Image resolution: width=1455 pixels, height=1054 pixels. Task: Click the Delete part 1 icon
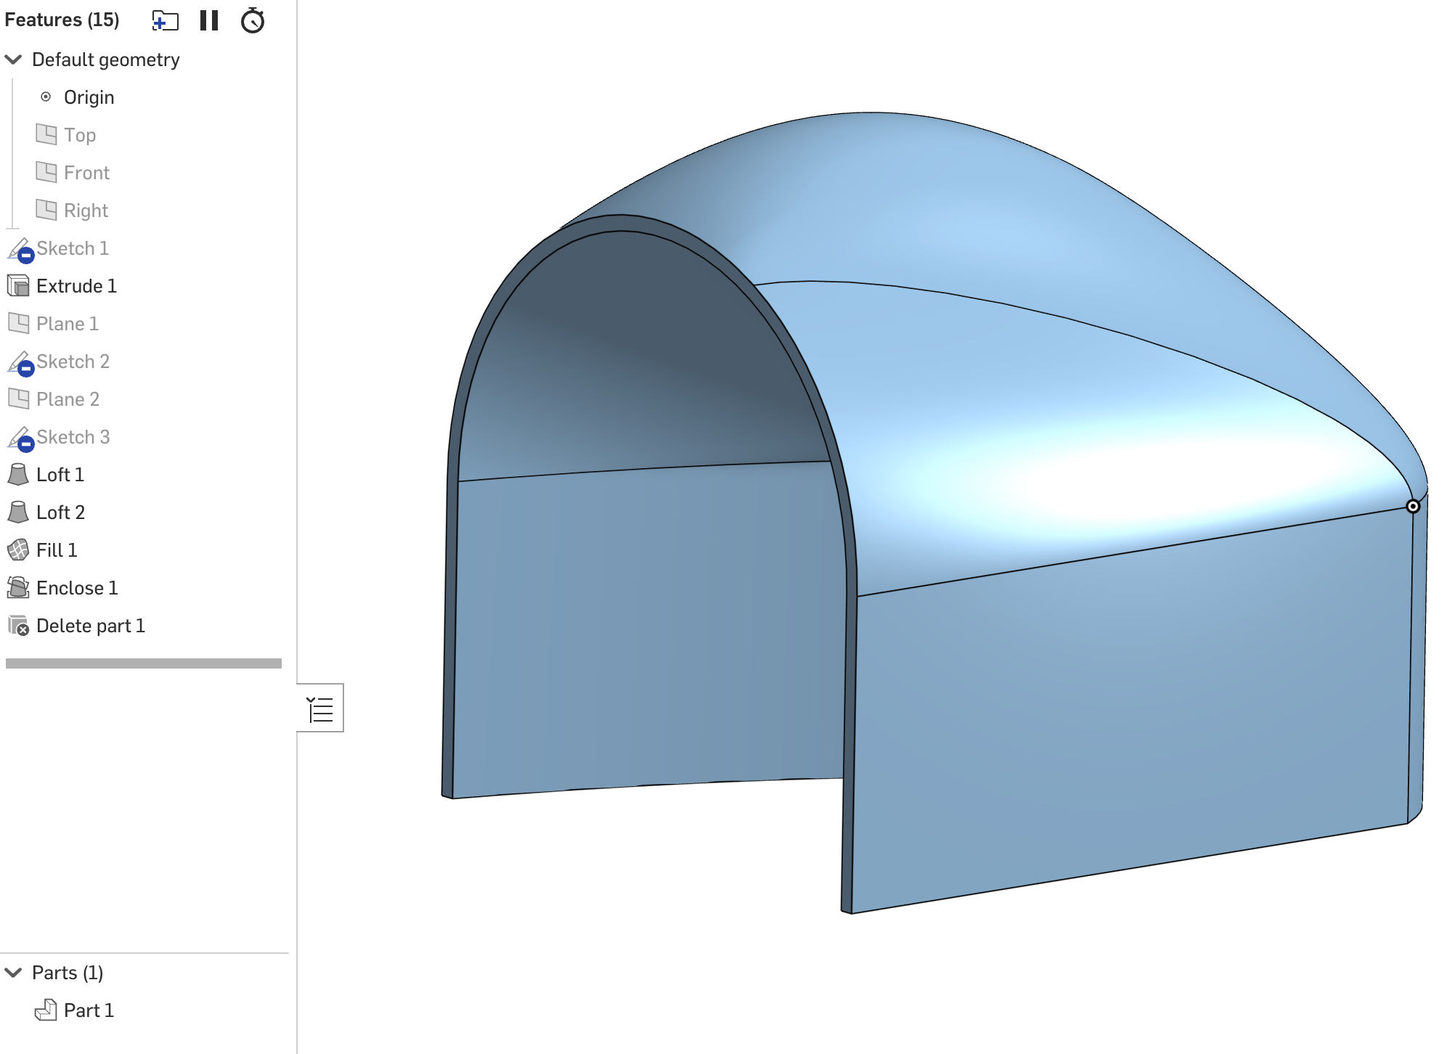[x=18, y=626]
